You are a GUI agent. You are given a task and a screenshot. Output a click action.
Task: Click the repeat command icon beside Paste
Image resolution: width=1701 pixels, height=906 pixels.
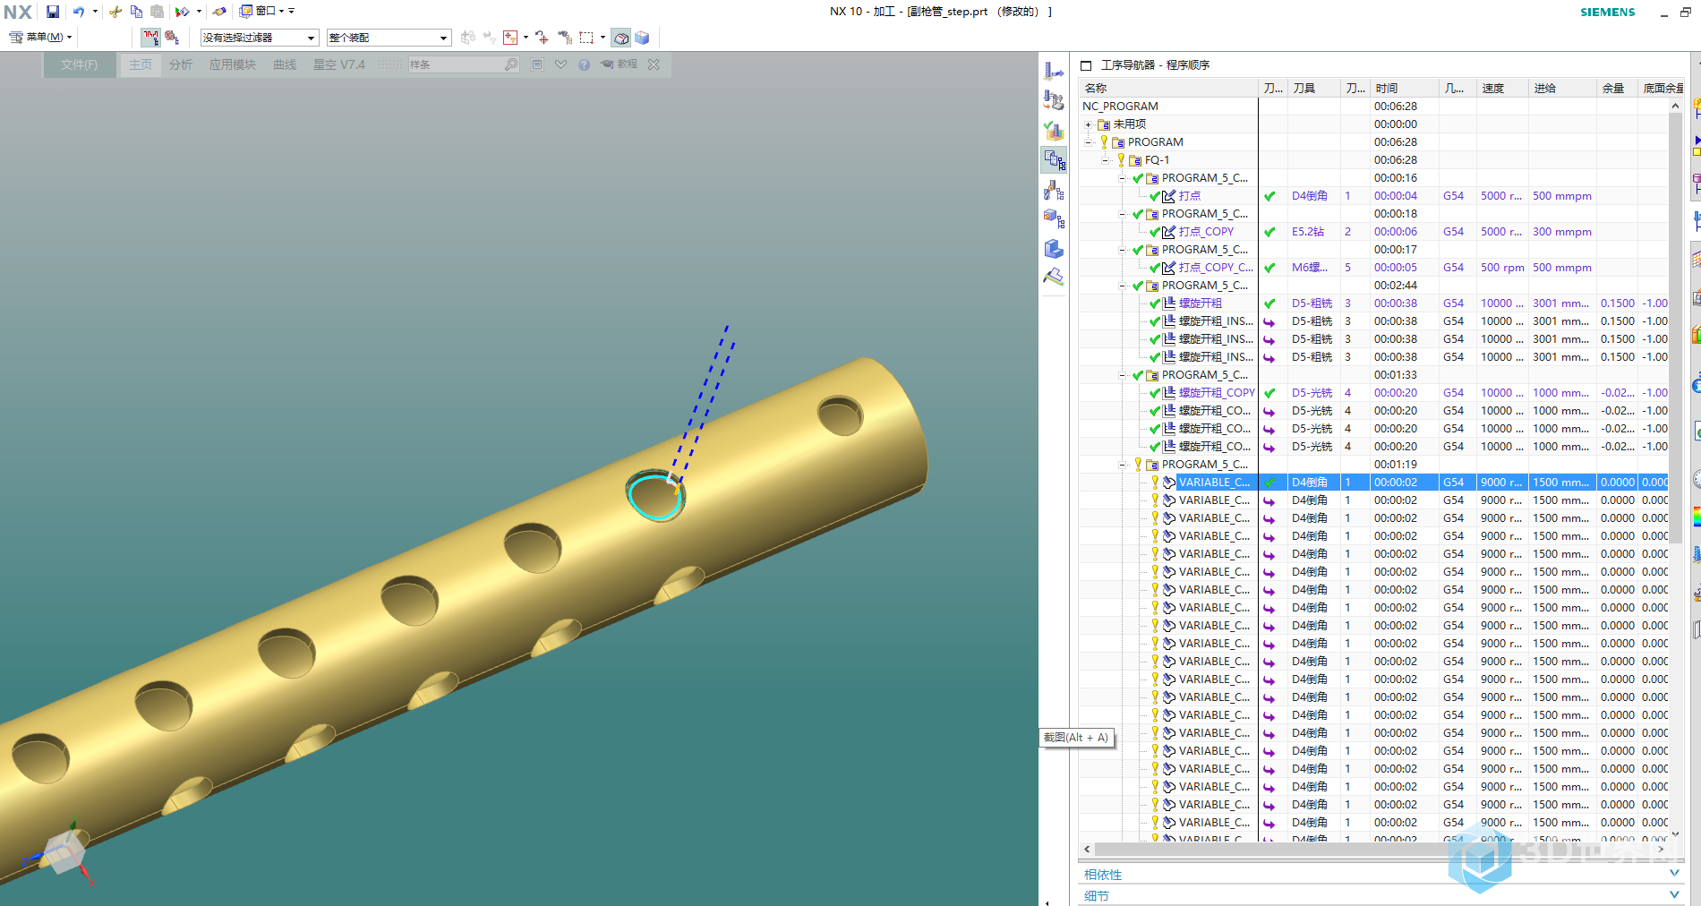182,12
